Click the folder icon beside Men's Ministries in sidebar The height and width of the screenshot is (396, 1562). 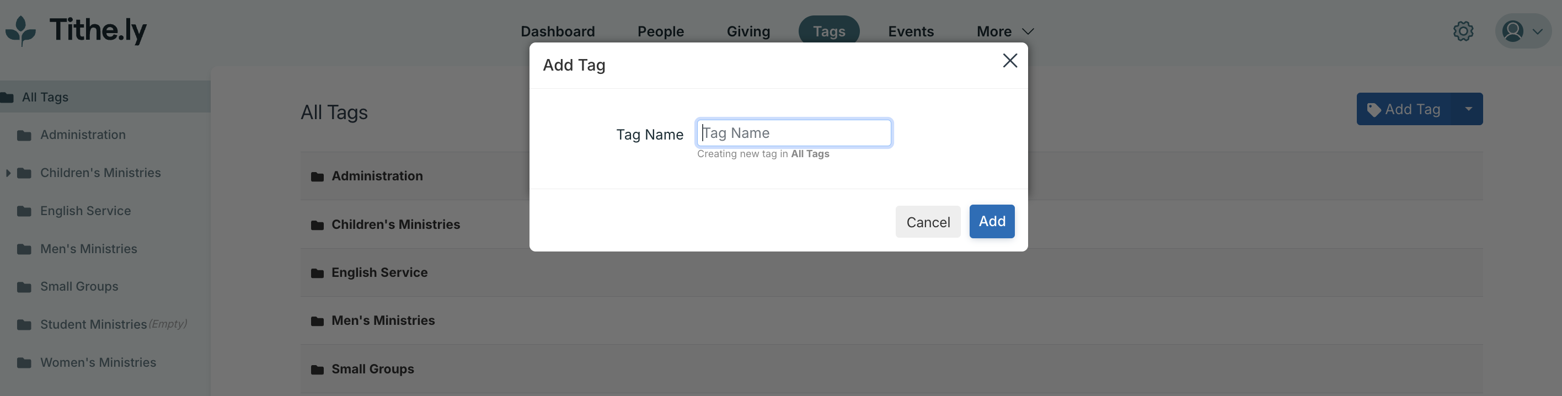click(24, 249)
